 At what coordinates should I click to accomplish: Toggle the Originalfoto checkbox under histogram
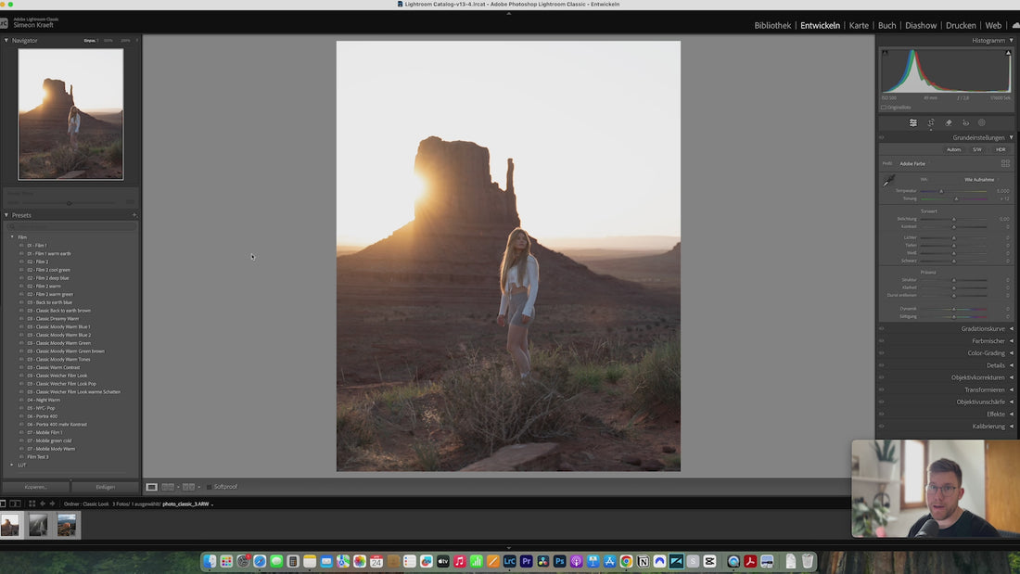(x=884, y=108)
